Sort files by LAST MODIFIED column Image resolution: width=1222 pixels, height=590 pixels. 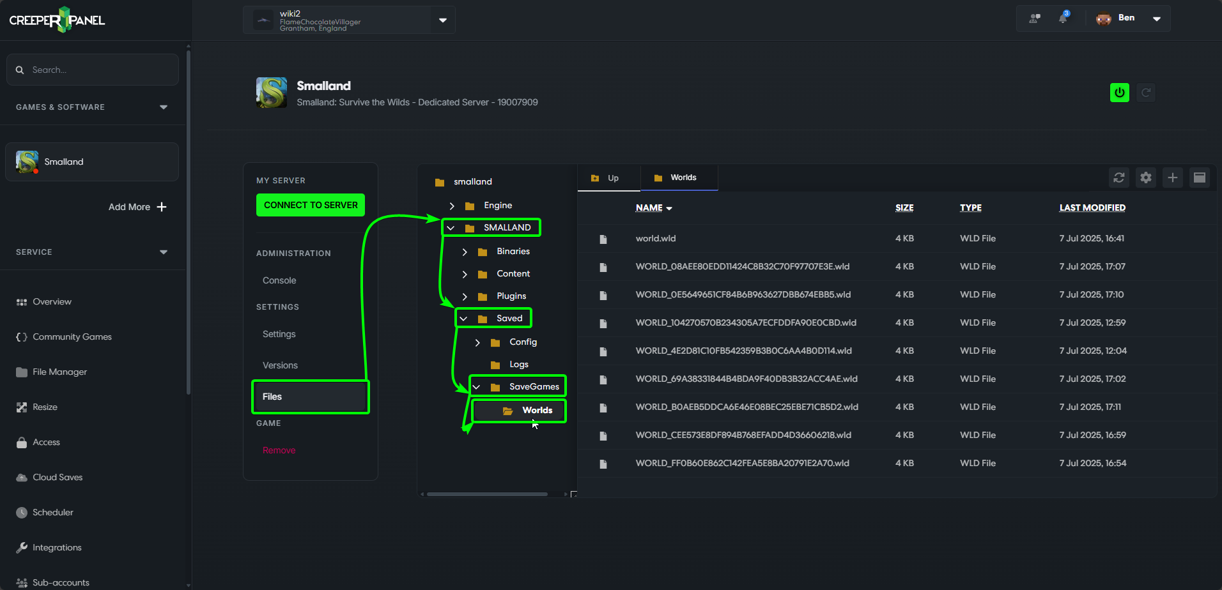(1092, 208)
